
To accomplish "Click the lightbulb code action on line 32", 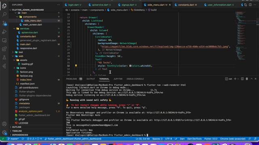I will [x=76, y=66].
